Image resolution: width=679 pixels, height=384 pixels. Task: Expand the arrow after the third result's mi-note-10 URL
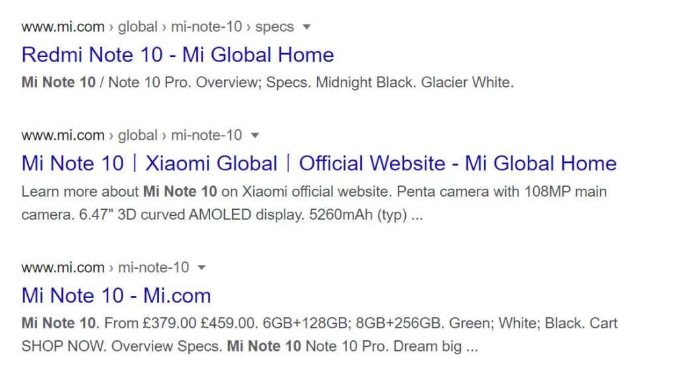[202, 267]
